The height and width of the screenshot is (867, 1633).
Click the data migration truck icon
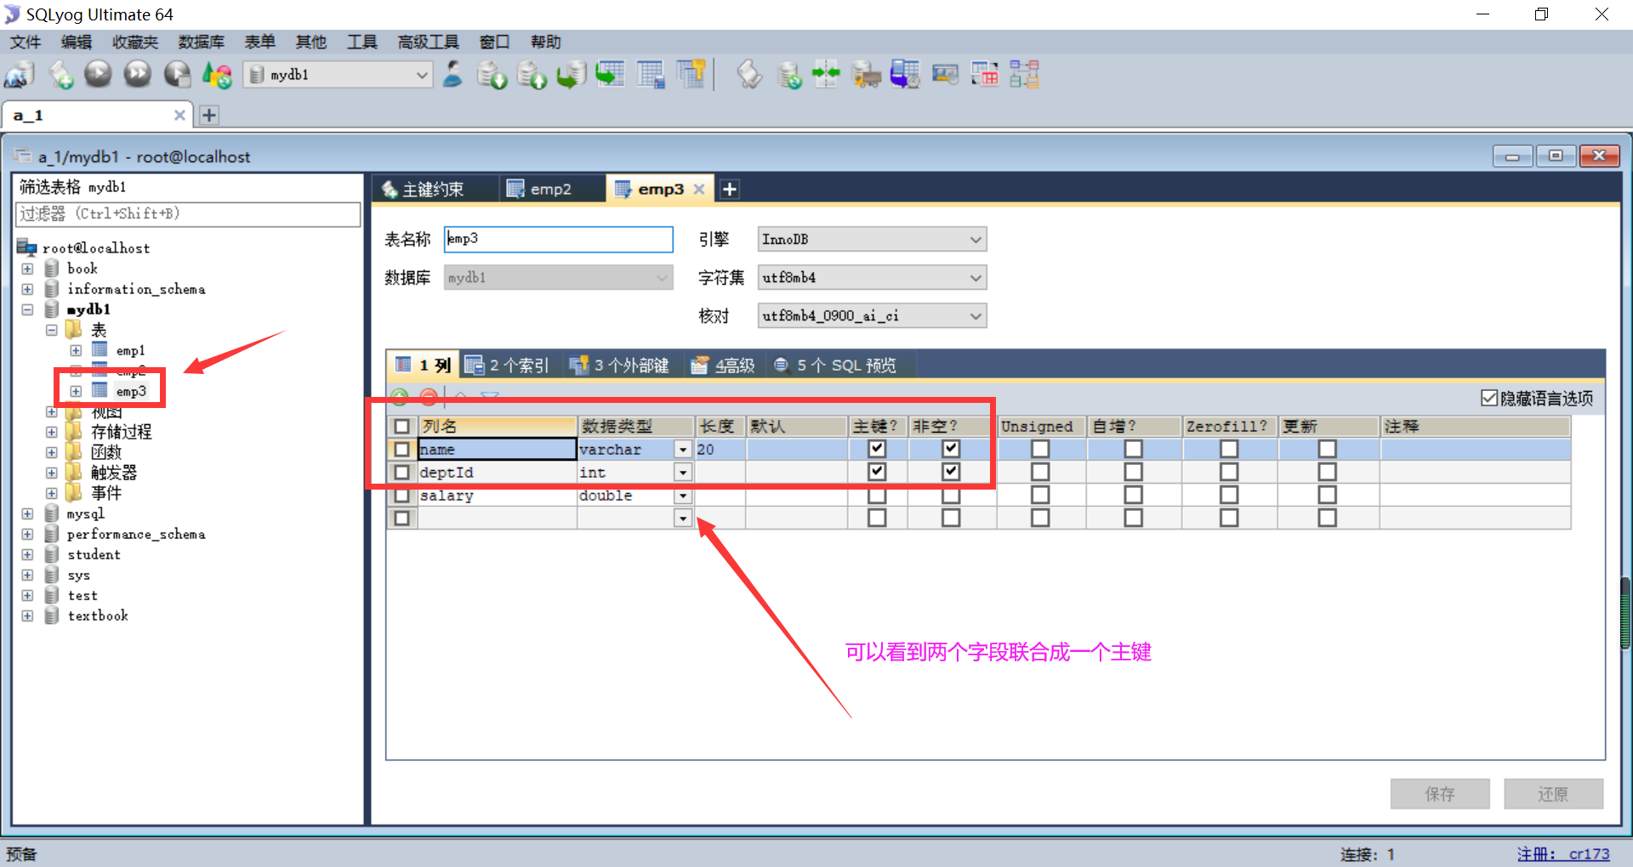[x=866, y=75]
